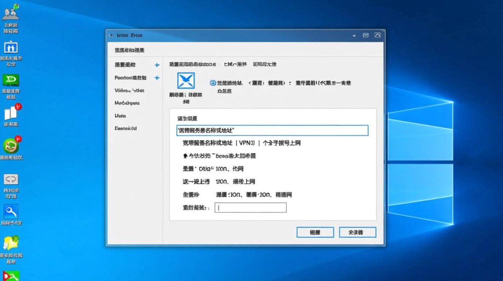This screenshot has height=281, width=503.
Task: Expand the Readout sidebar entry
Action: (x=157, y=78)
